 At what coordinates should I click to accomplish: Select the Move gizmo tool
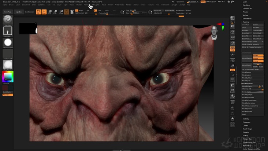tap(49, 12)
